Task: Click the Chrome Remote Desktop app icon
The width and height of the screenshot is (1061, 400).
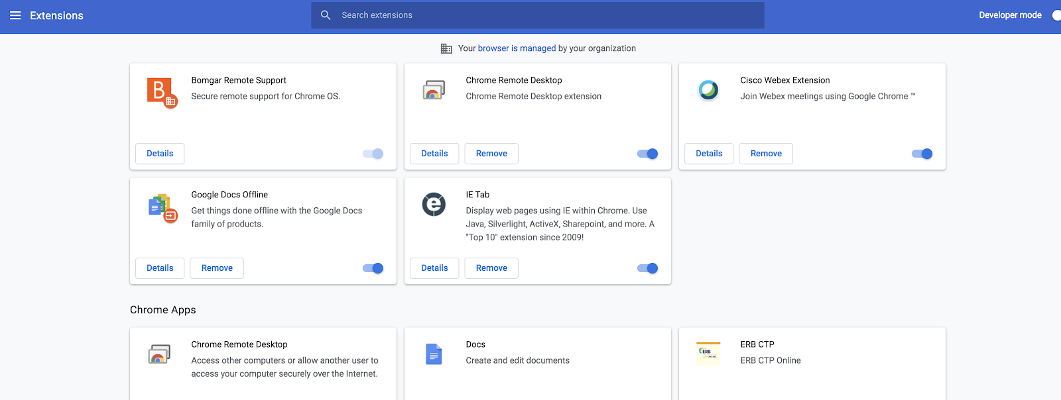Action: pyautogui.click(x=159, y=354)
